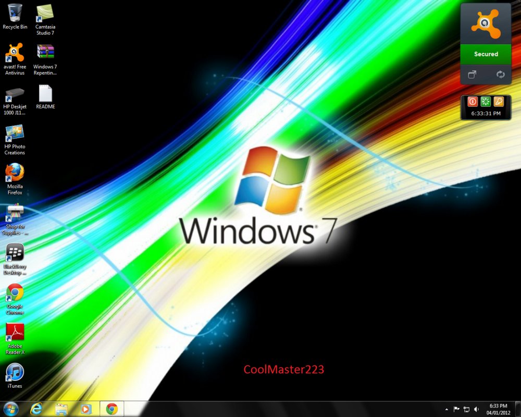Open the Windows Start menu orb

coord(10,409)
